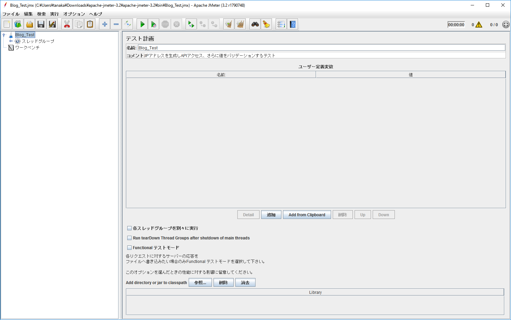Click the 名前 field containing Blog_Test
The width and height of the screenshot is (511, 320).
pyautogui.click(x=322, y=48)
